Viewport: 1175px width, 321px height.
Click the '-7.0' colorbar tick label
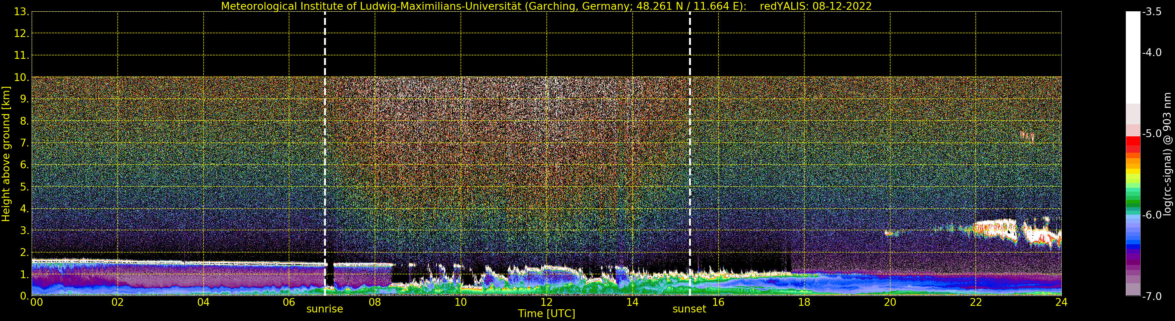(1152, 296)
